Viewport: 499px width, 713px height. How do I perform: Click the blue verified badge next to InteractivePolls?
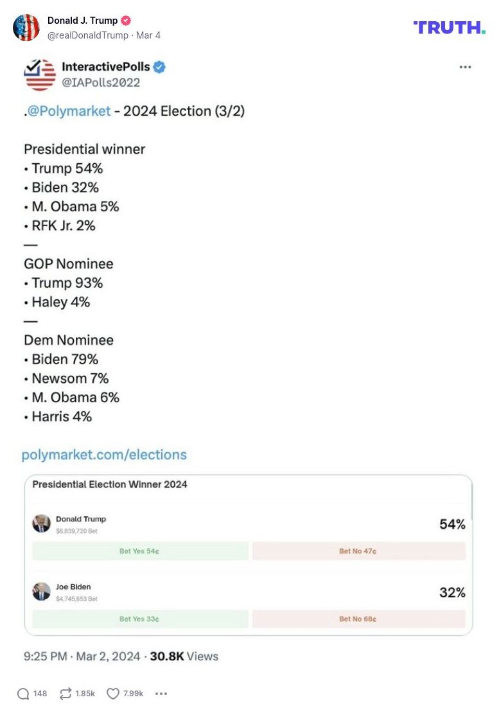[x=159, y=66]
